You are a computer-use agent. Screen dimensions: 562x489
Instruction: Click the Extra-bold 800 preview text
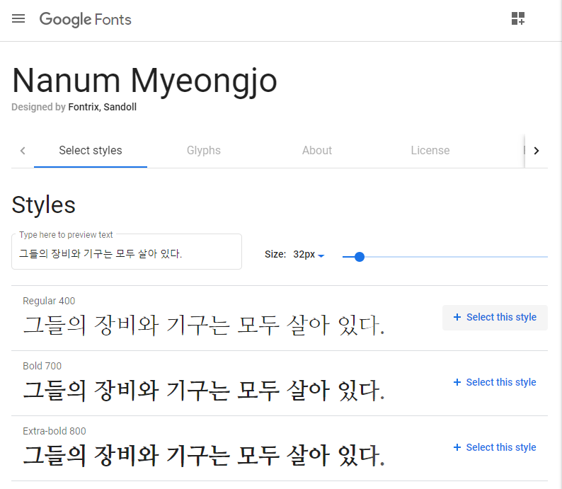(204, 455)
